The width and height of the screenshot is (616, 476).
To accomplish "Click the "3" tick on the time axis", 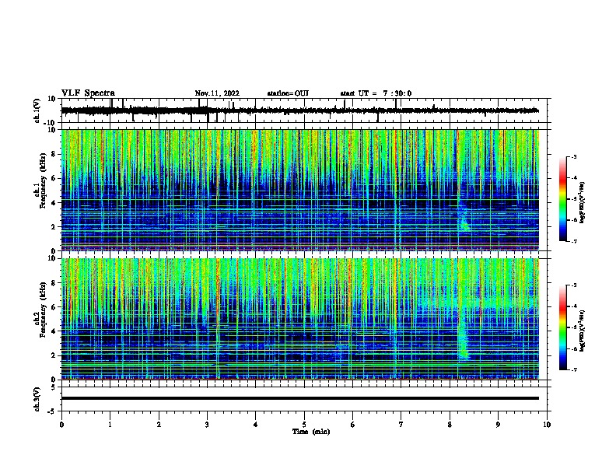I will pyautogui.click(x=207, y=425).
